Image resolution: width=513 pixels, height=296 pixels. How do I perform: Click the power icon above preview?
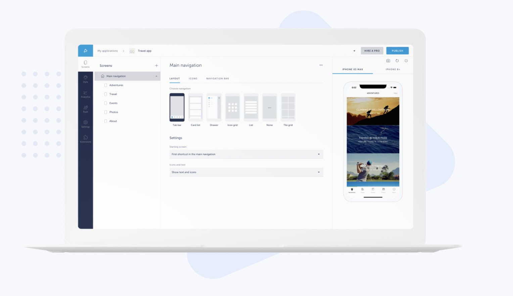(406, 61)
